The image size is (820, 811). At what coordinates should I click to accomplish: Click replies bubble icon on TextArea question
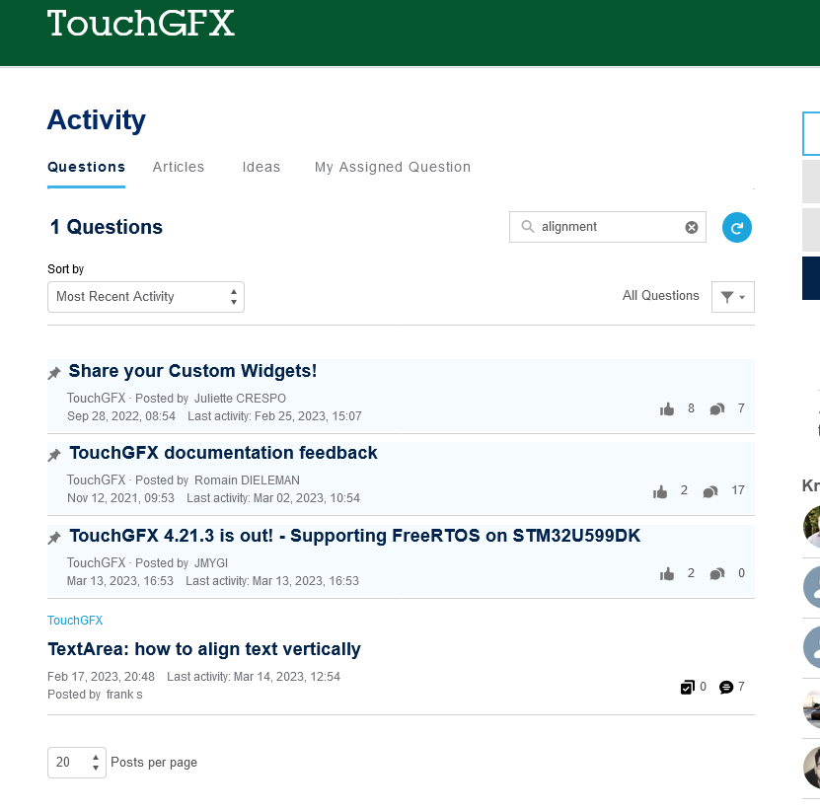(x=726, y=687)
